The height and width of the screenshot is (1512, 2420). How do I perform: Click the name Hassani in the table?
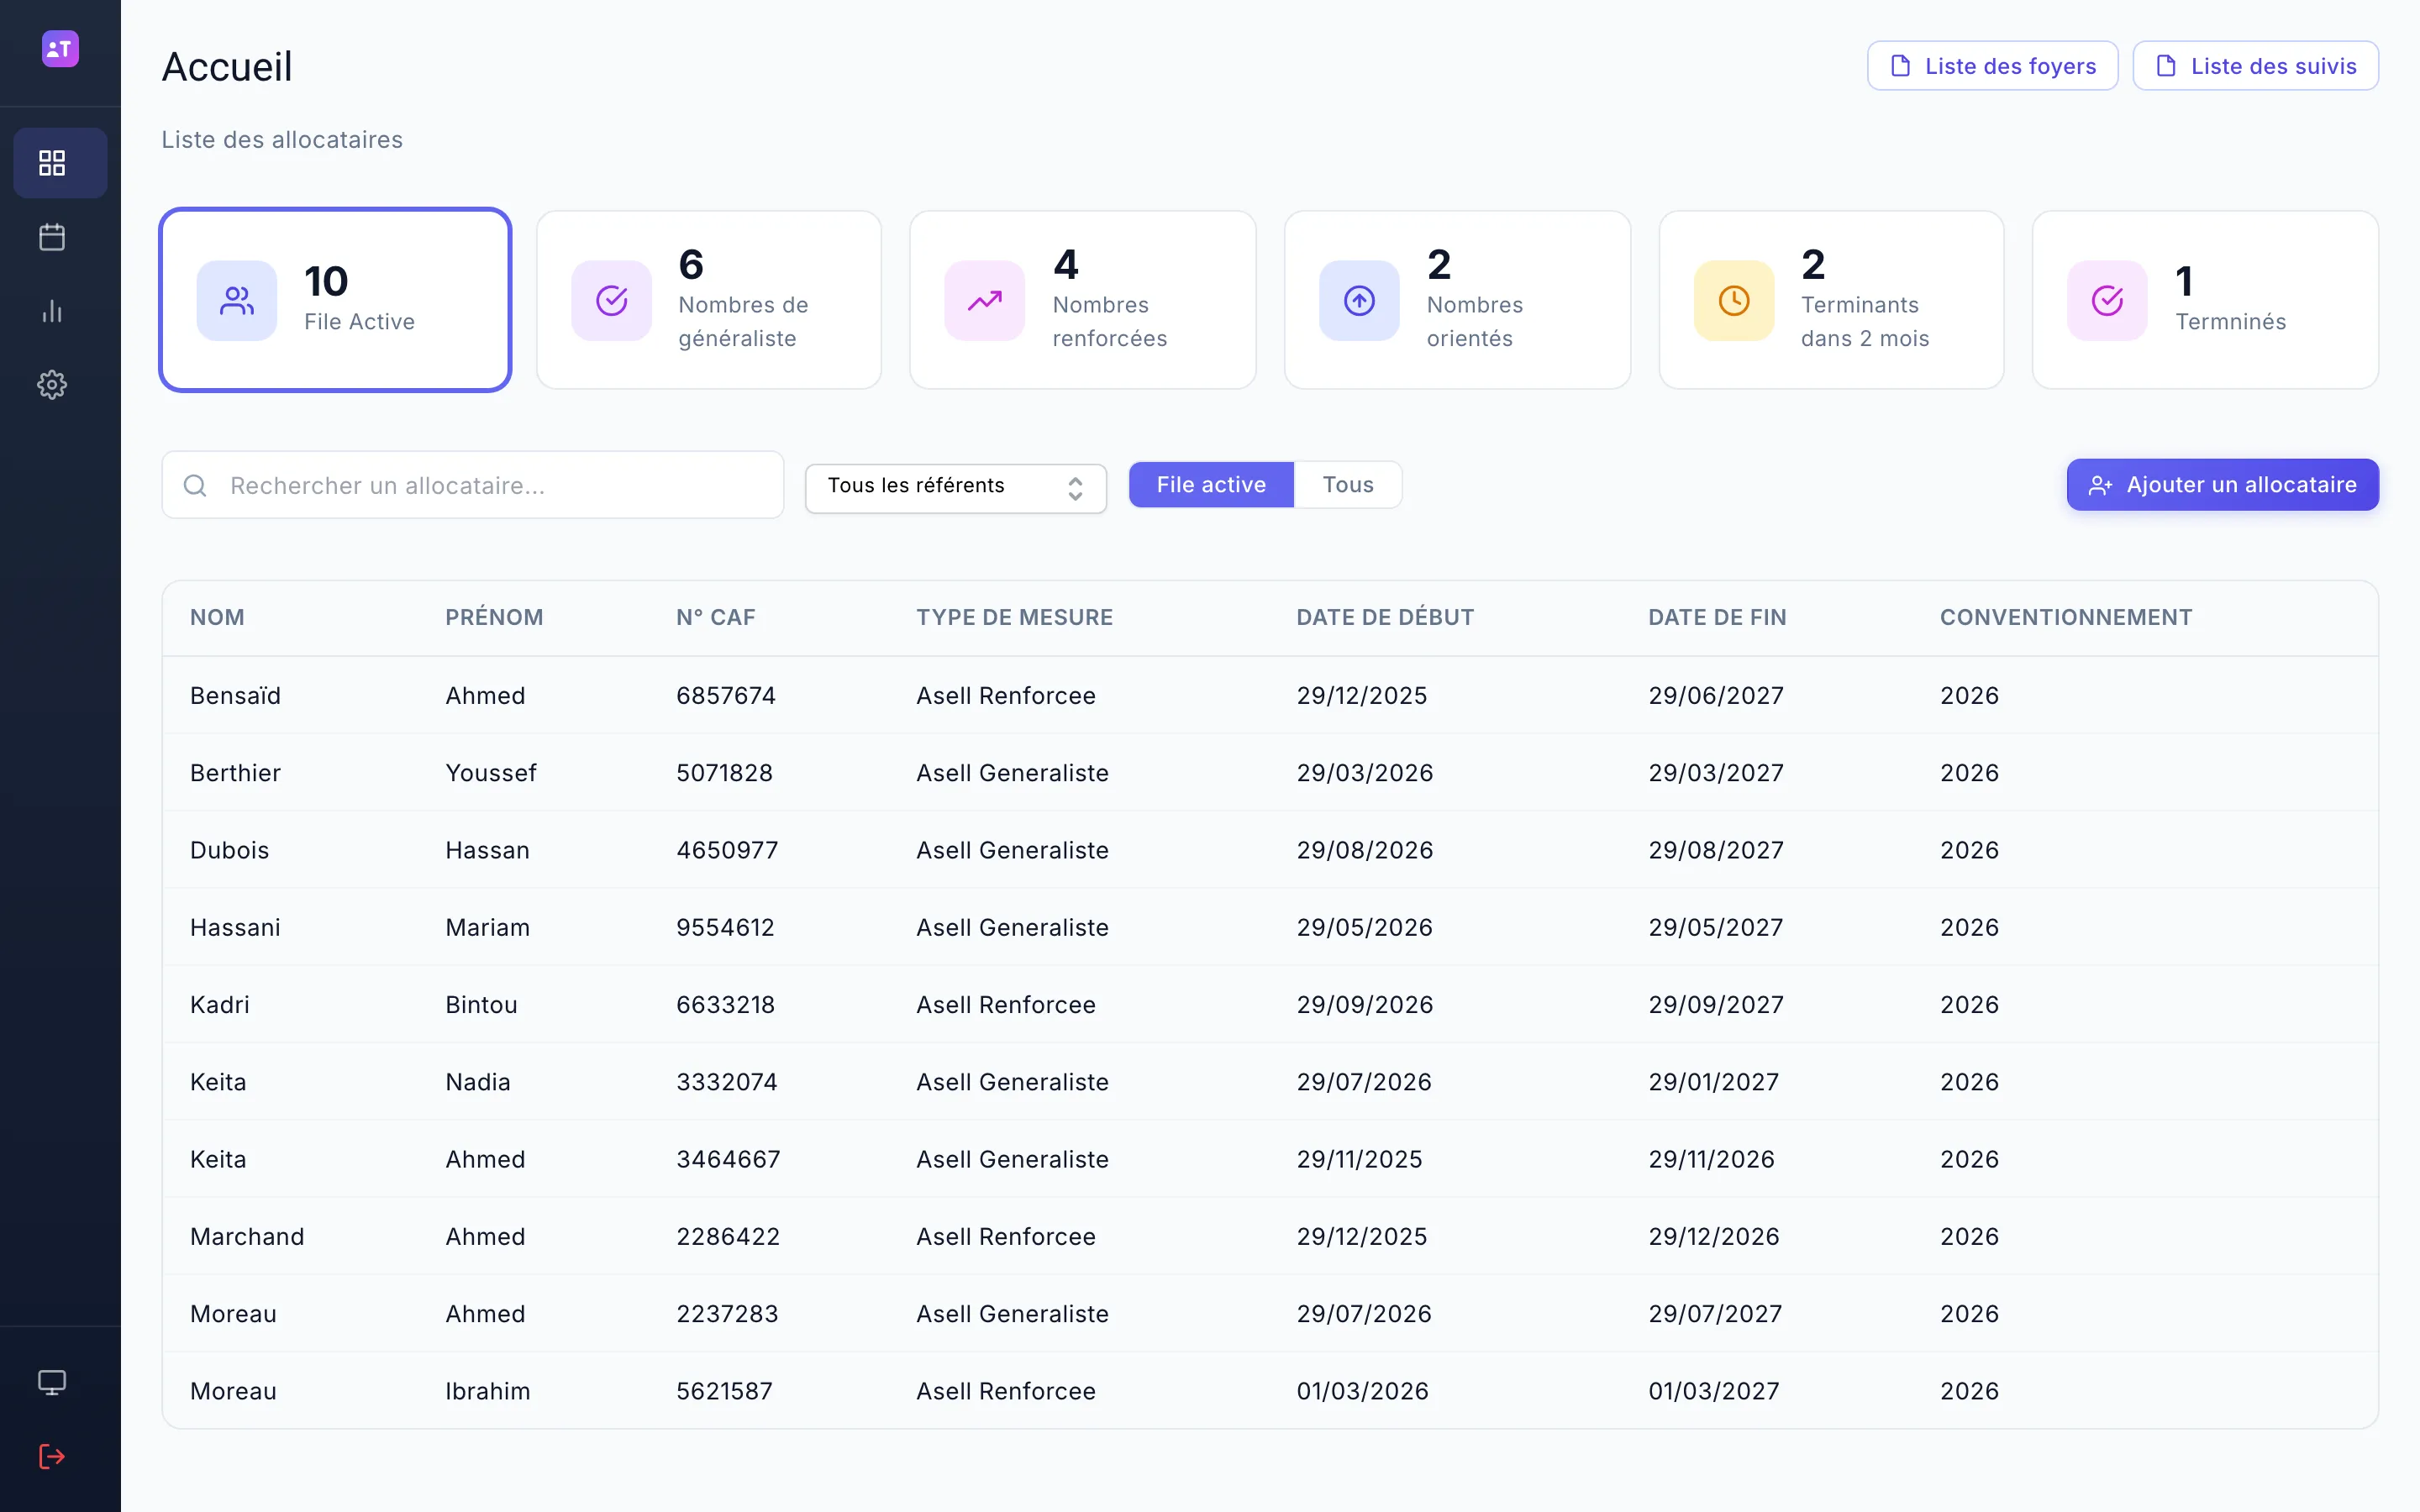click(x=235, y=927)
